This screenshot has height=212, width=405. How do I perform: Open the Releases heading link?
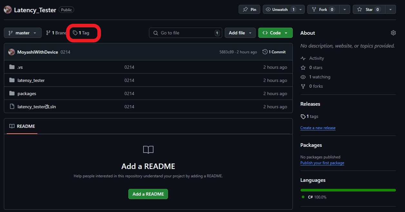pos(310,104)
